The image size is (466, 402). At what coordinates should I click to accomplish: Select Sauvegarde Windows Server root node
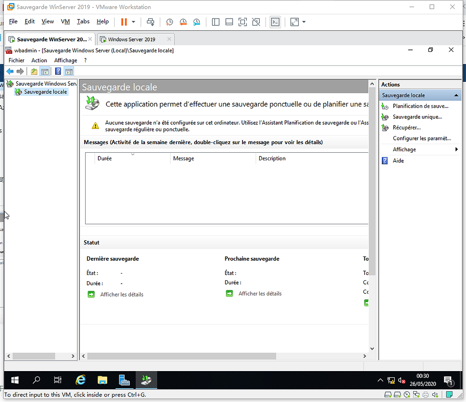[46, 84]
